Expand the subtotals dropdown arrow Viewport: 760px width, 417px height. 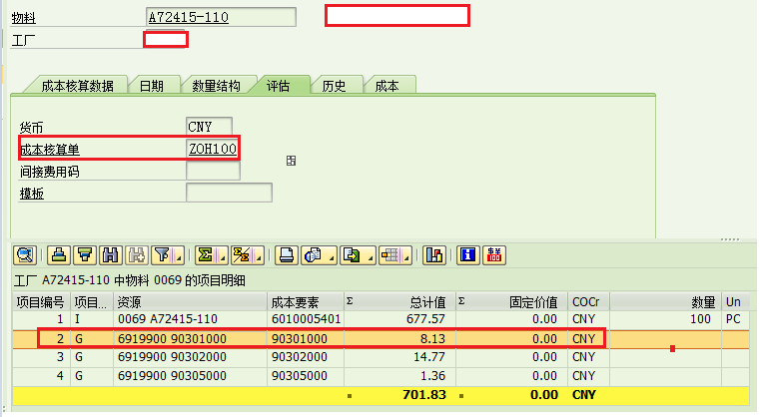(259, 258)
